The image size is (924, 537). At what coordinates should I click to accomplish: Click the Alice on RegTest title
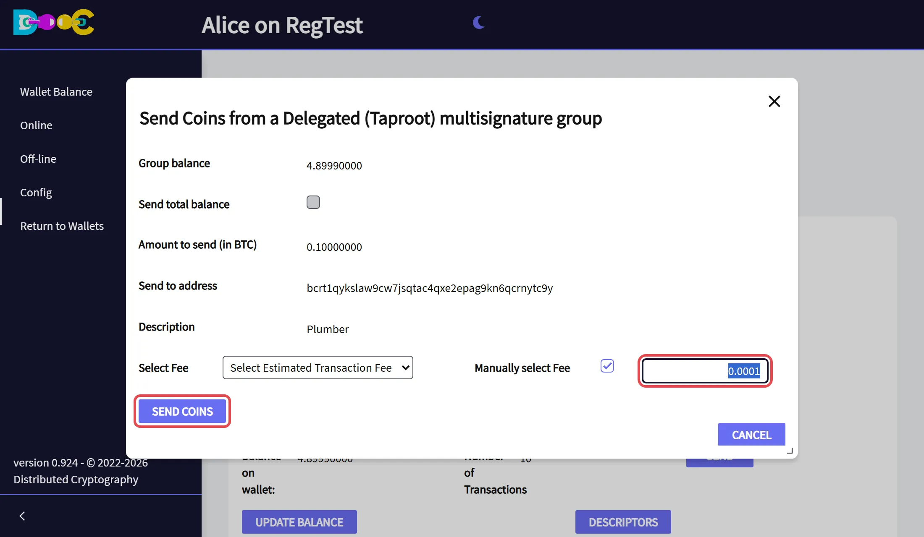(282, 25)
